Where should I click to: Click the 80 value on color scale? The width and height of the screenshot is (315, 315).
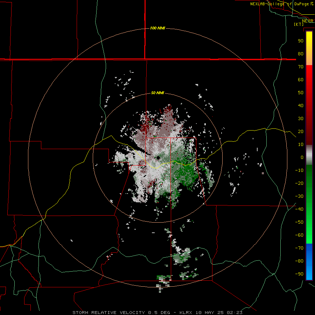click(301, 54)
